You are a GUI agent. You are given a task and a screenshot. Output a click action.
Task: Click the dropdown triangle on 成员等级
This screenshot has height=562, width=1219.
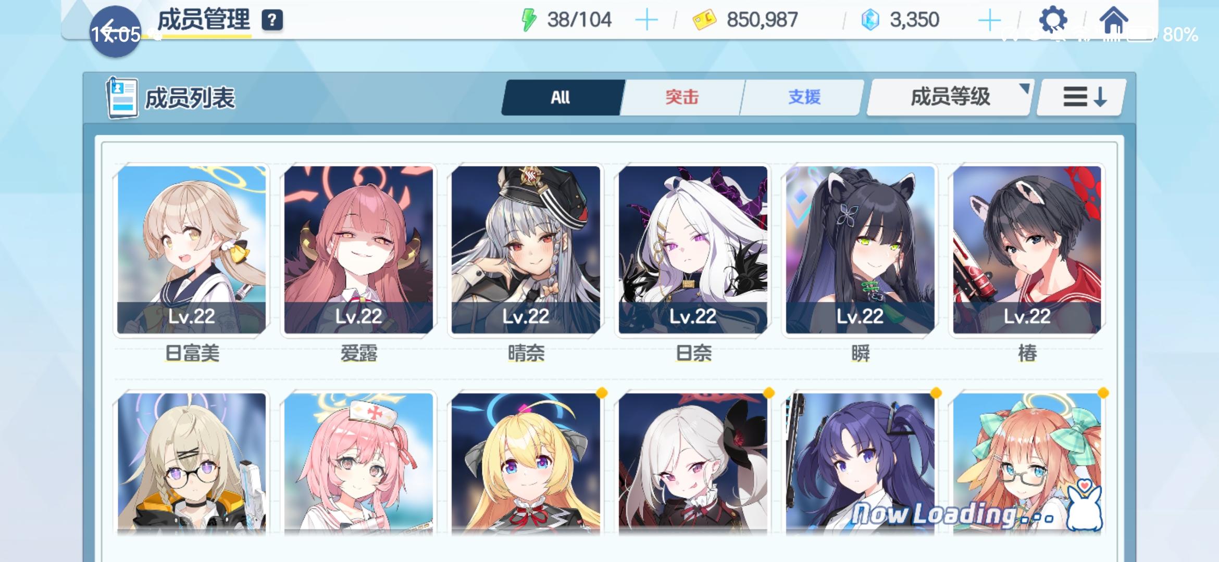coord(1024,88)
